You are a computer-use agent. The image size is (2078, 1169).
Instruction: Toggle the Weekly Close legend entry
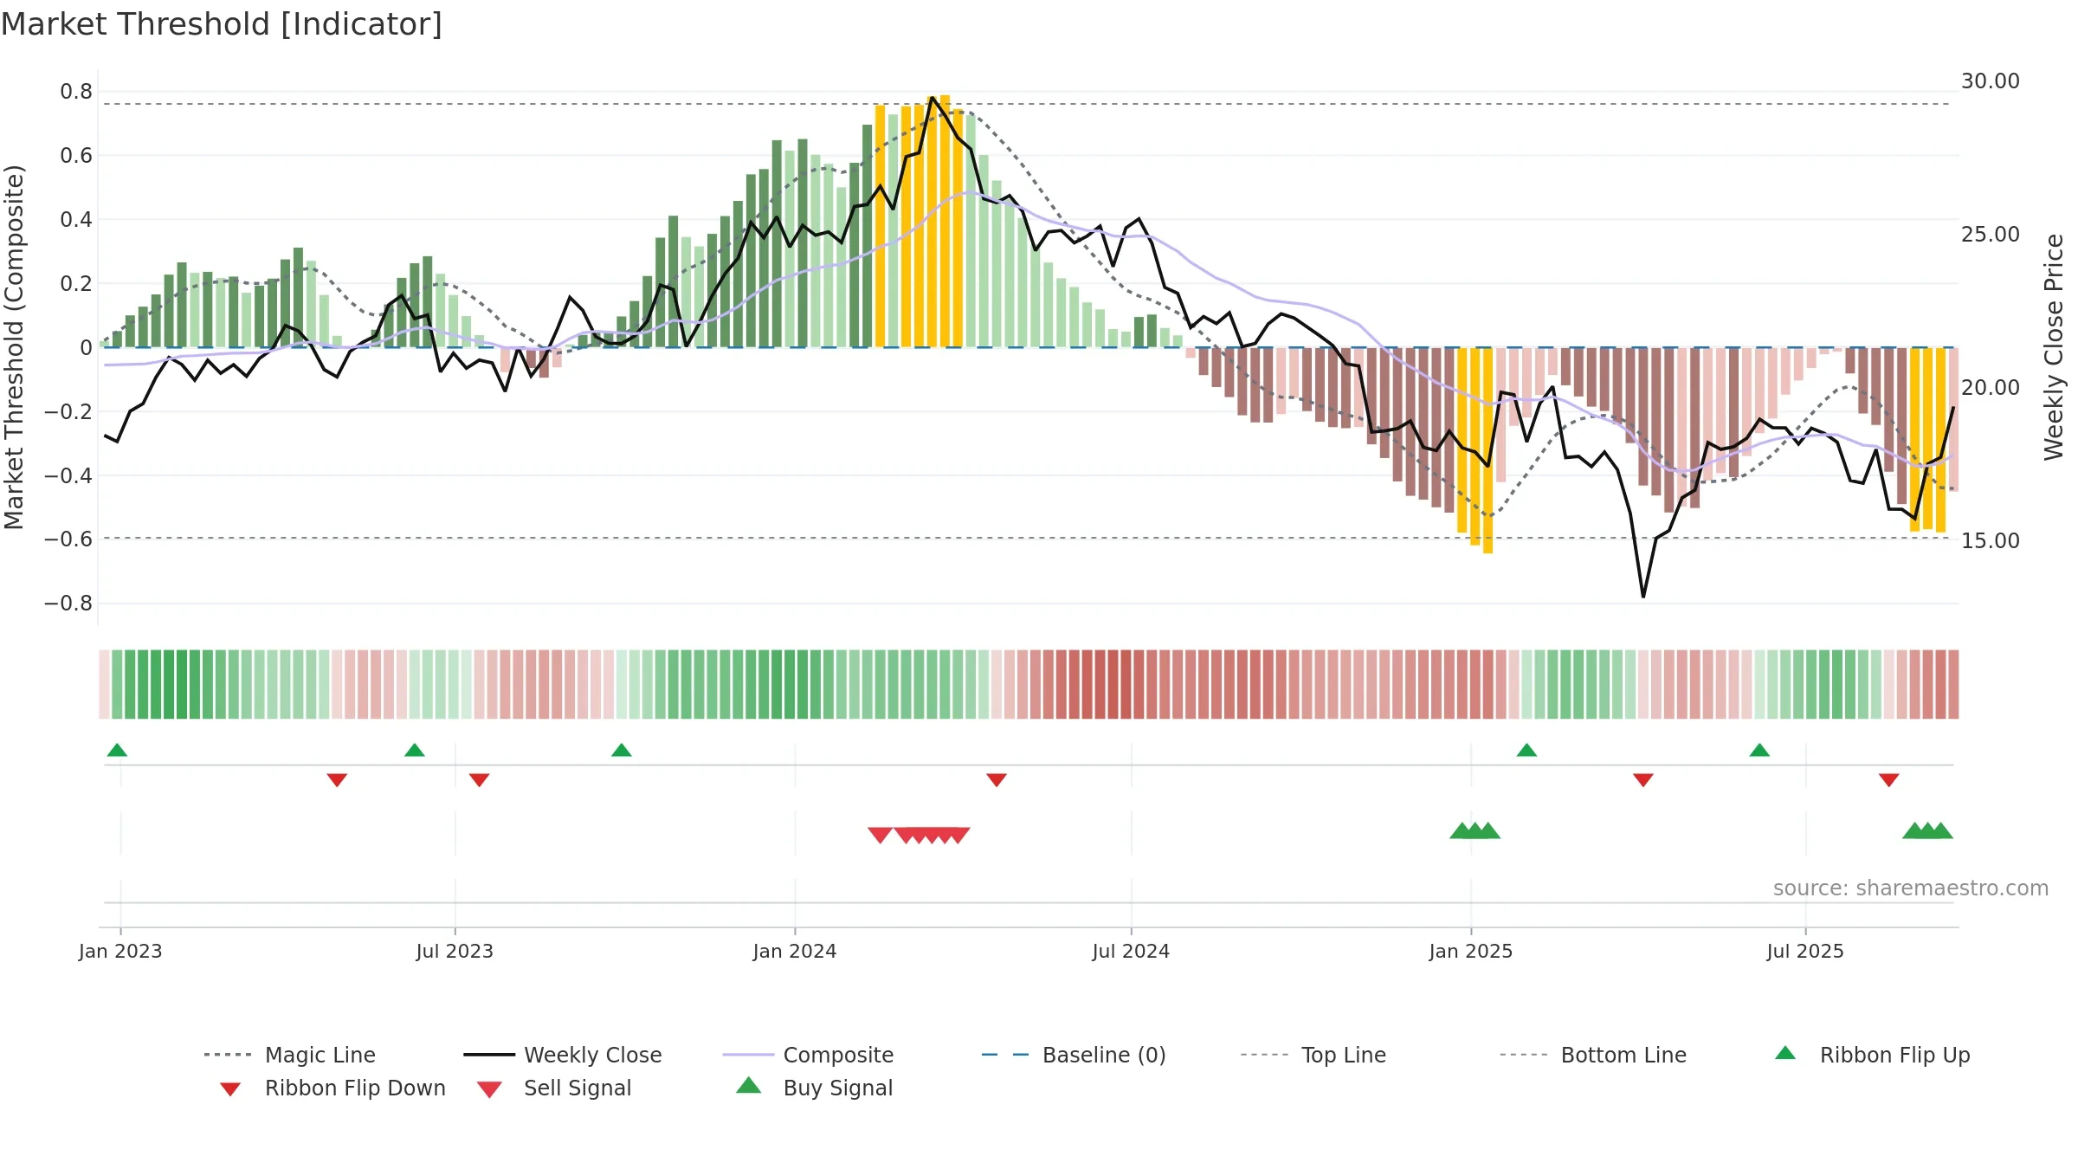pos(563,1055)
